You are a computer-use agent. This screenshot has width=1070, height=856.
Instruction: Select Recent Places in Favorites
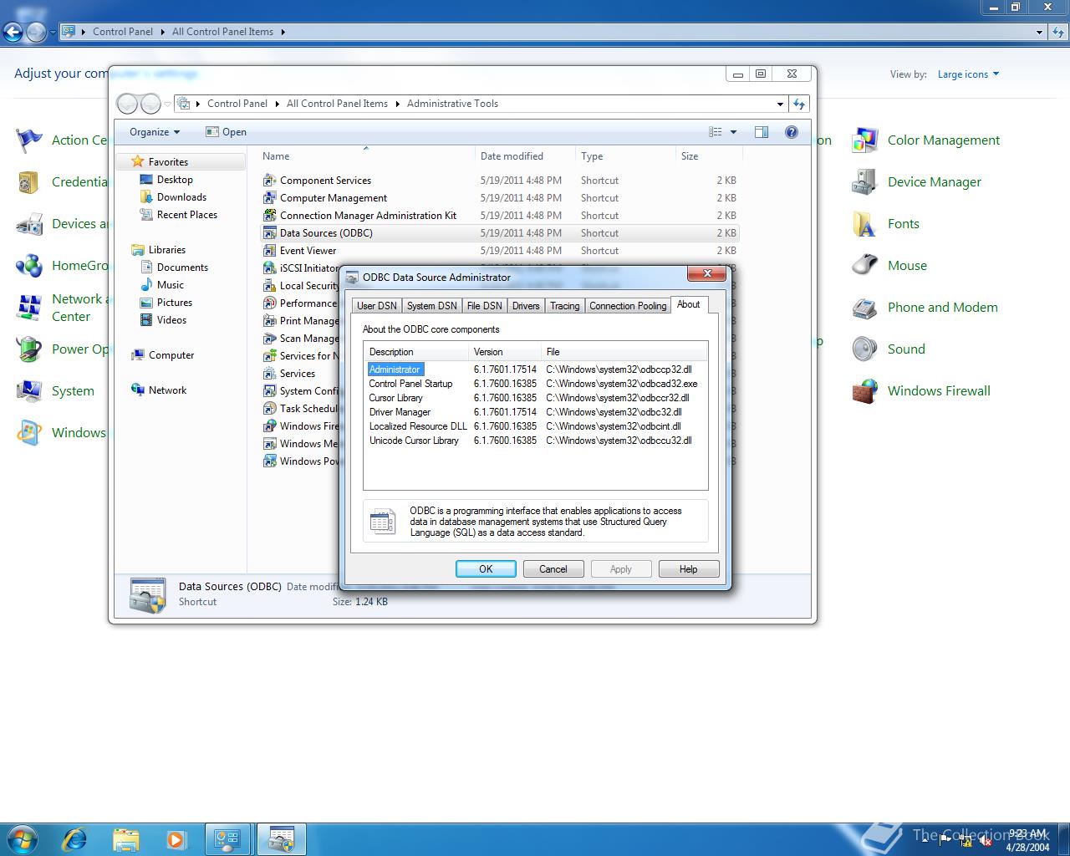187,215
